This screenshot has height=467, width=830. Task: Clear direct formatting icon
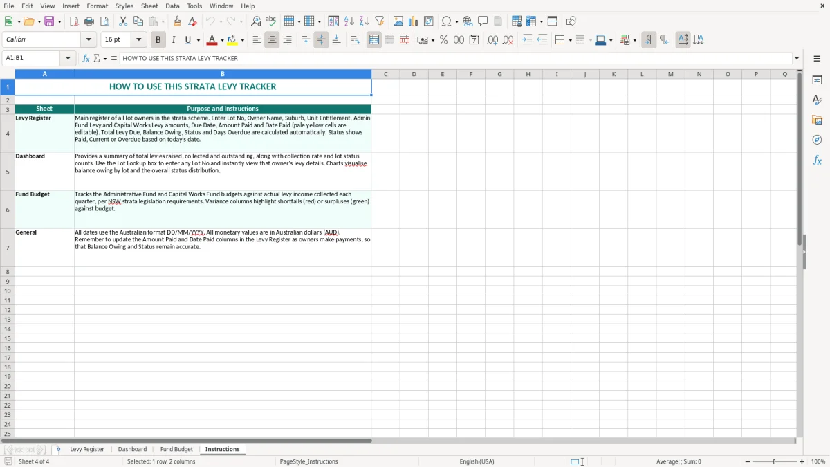tap(192, 21)
